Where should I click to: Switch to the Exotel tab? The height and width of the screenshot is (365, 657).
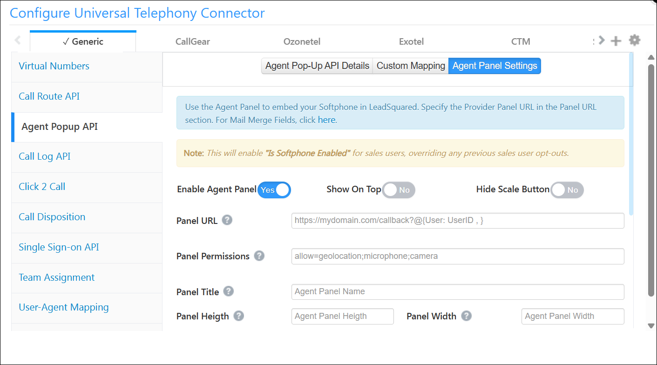tap(412, 41)
